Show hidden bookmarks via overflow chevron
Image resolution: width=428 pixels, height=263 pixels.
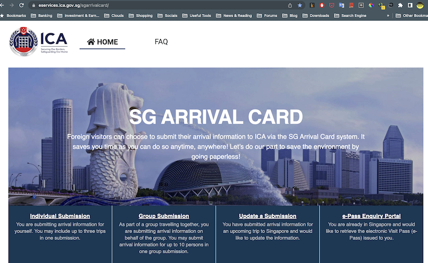388,16
